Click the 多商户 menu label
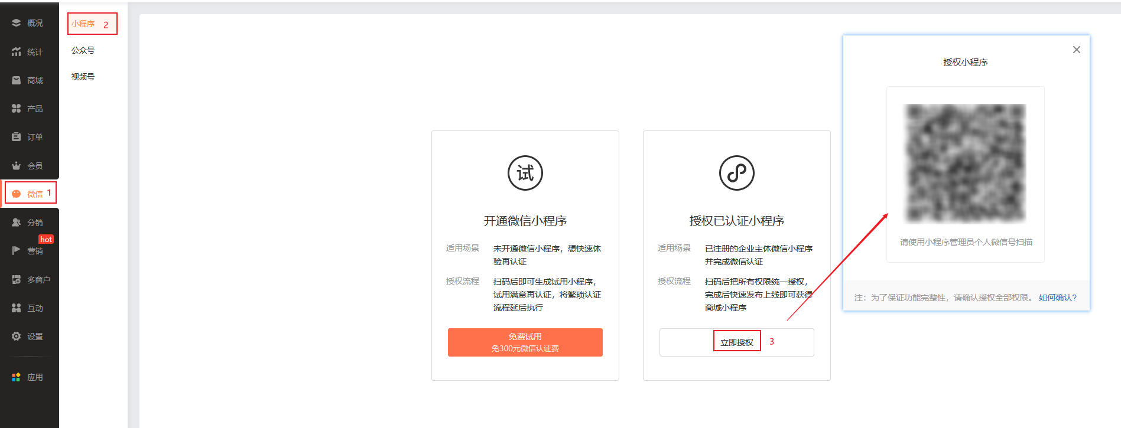1121x428 pixels. pos(39,280)
